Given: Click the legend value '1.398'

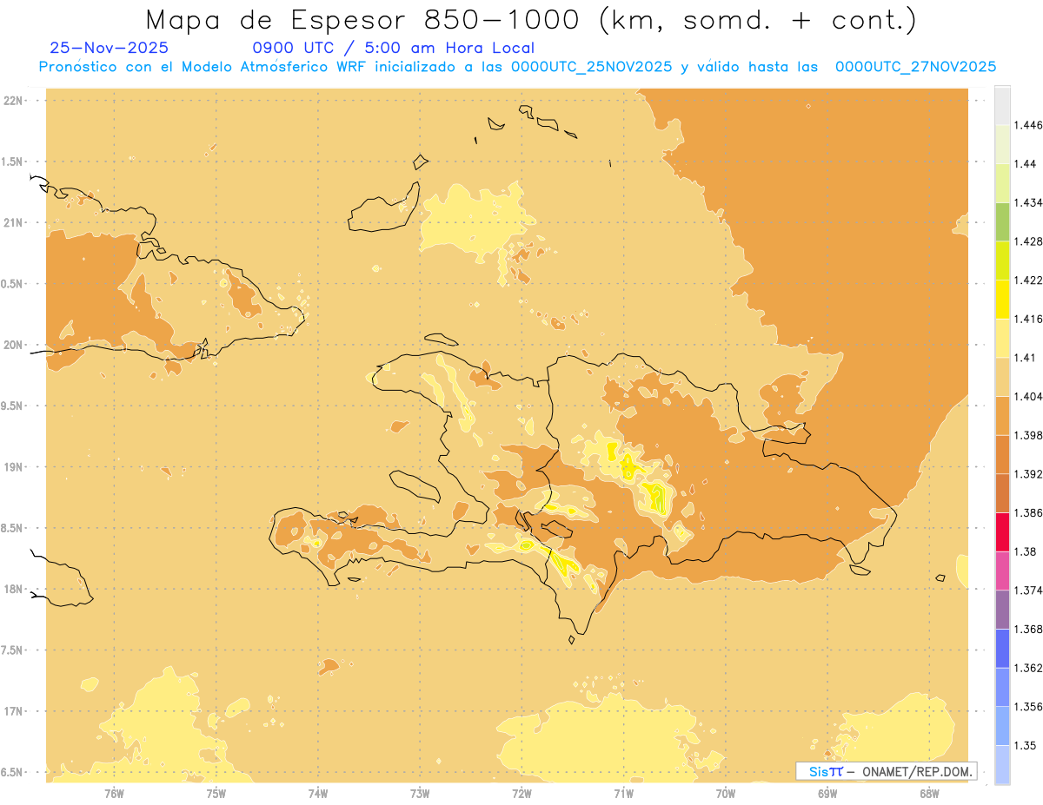Looking at the screenshot, I should (1028, 435).
